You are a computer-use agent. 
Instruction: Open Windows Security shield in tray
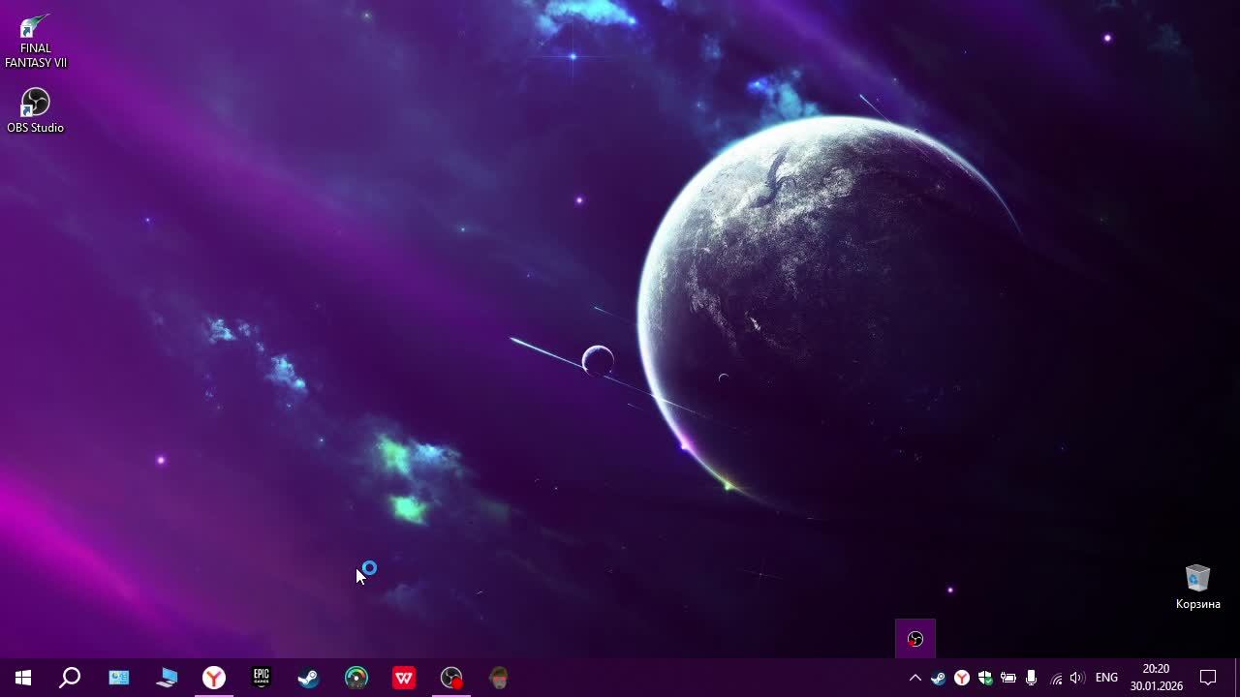(x=985, y=678)
